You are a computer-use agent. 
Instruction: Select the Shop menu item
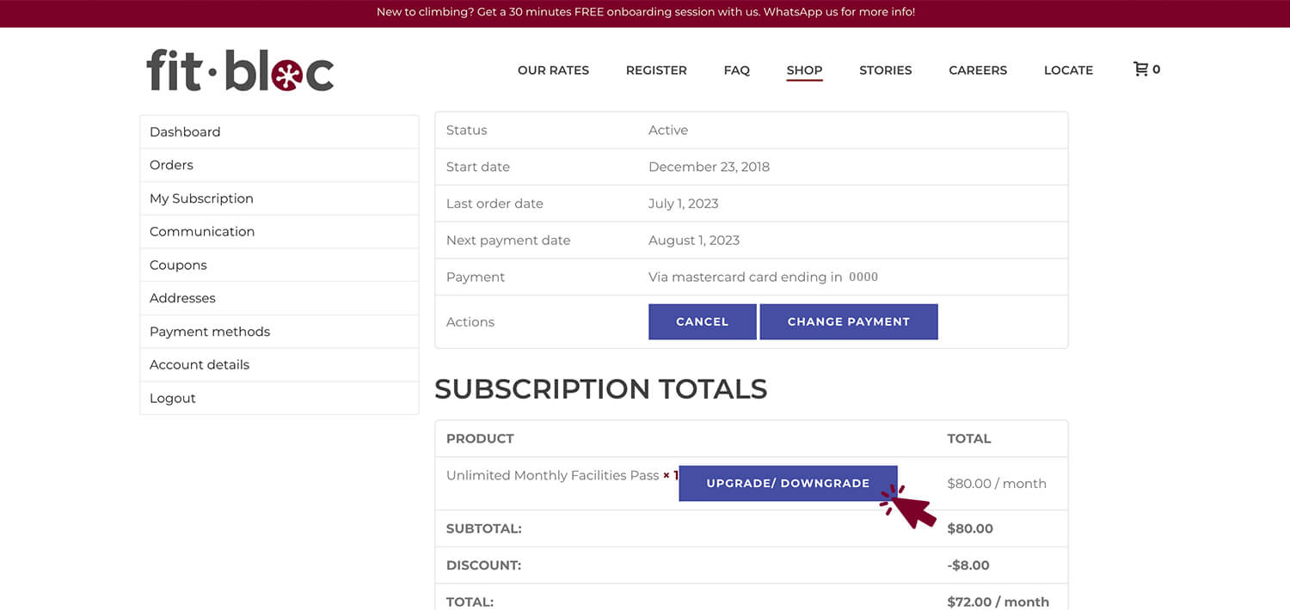tap(804, 70)
